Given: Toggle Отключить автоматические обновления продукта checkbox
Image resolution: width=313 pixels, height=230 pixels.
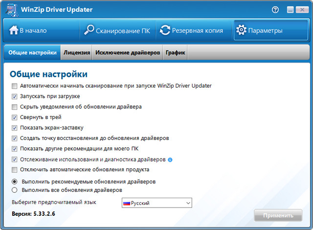Looking at the screenshot, I should click(15, 170).
